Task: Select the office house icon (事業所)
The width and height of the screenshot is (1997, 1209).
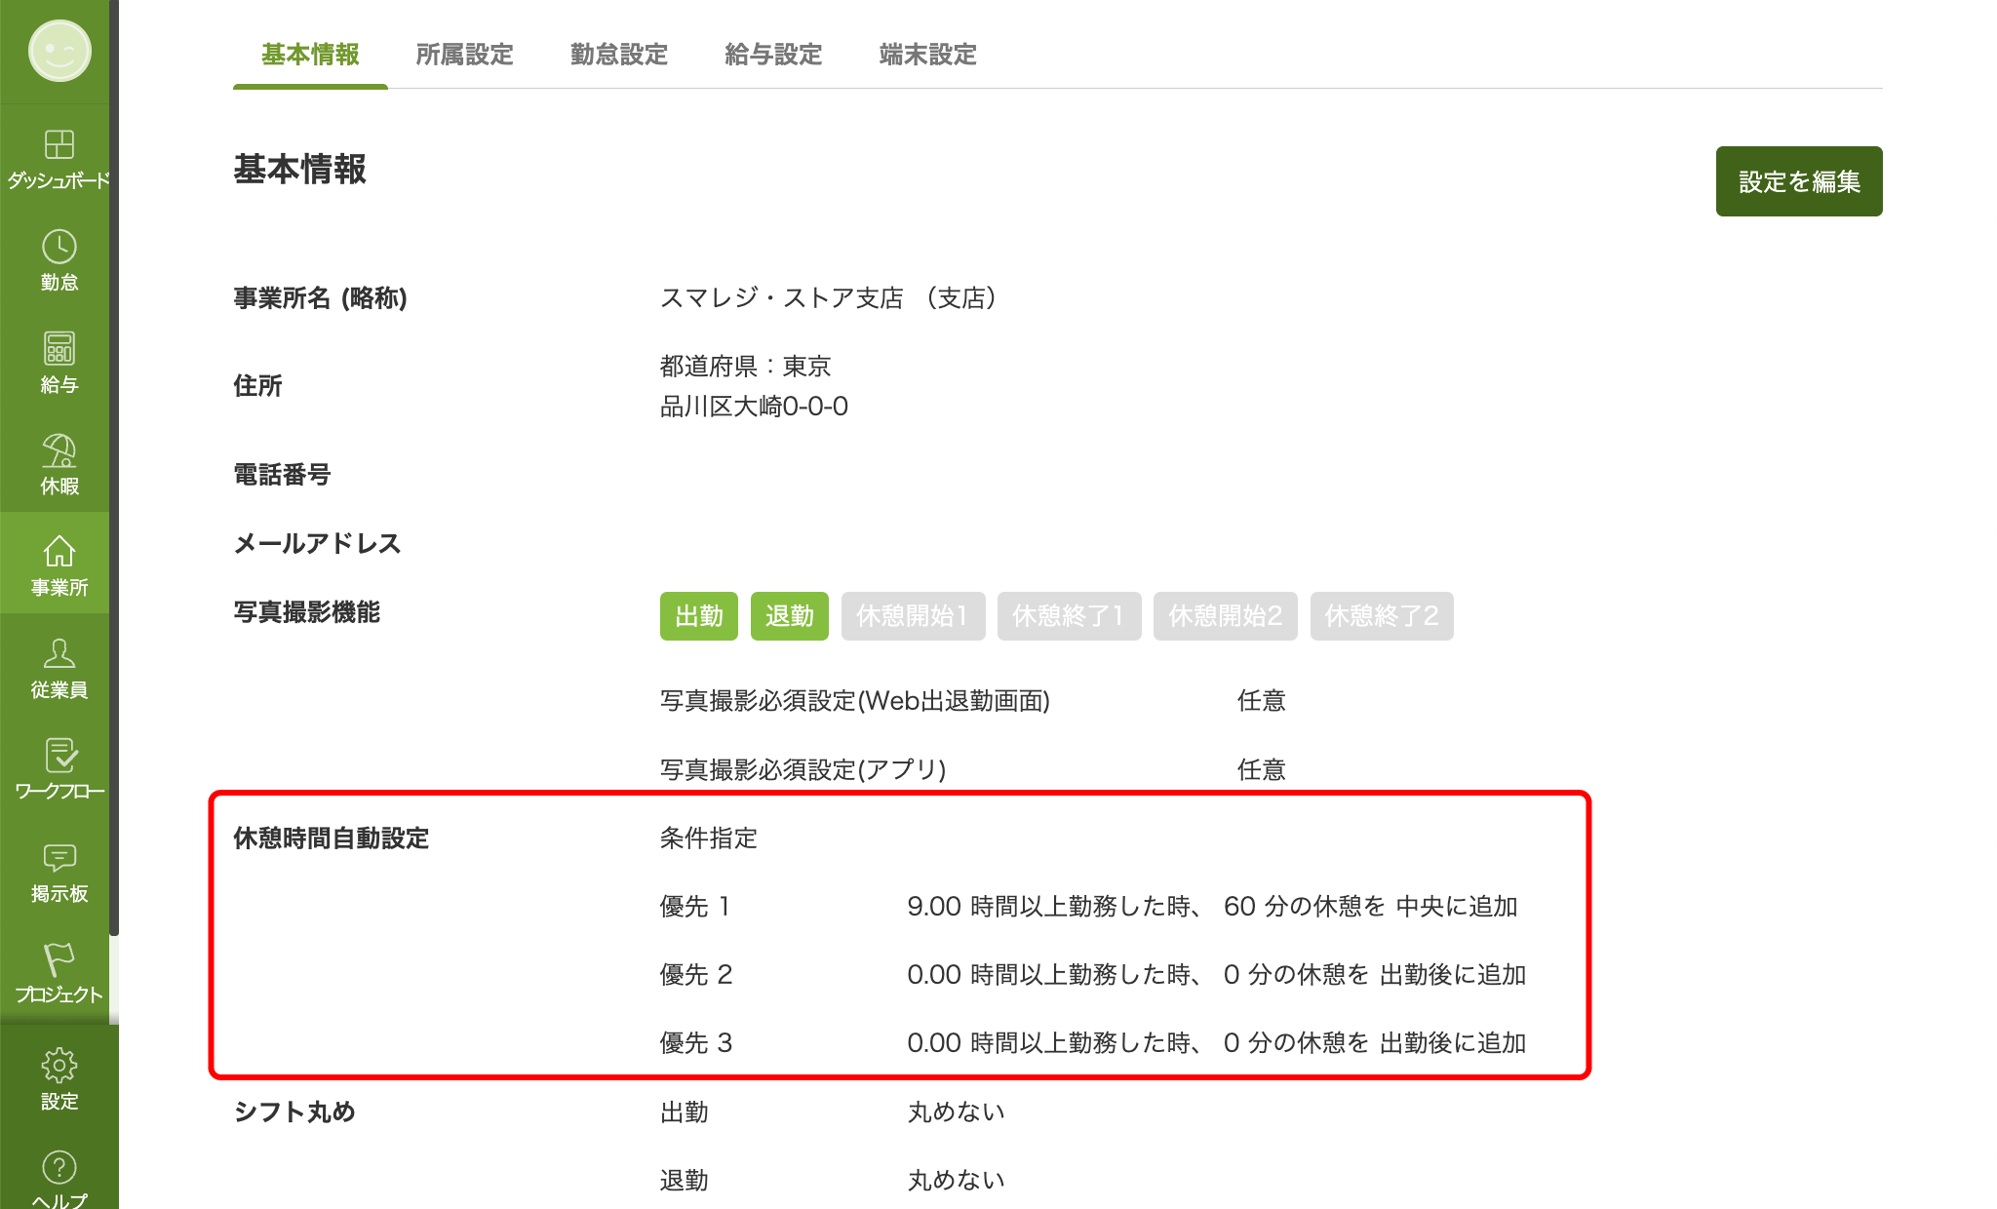Action: coord(59,552)
